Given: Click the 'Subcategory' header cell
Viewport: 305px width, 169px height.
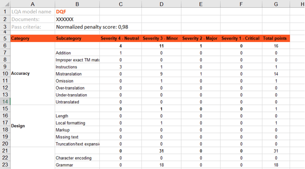Looking at the screenshot, I should pyautogui.click(x=77, y=38).
